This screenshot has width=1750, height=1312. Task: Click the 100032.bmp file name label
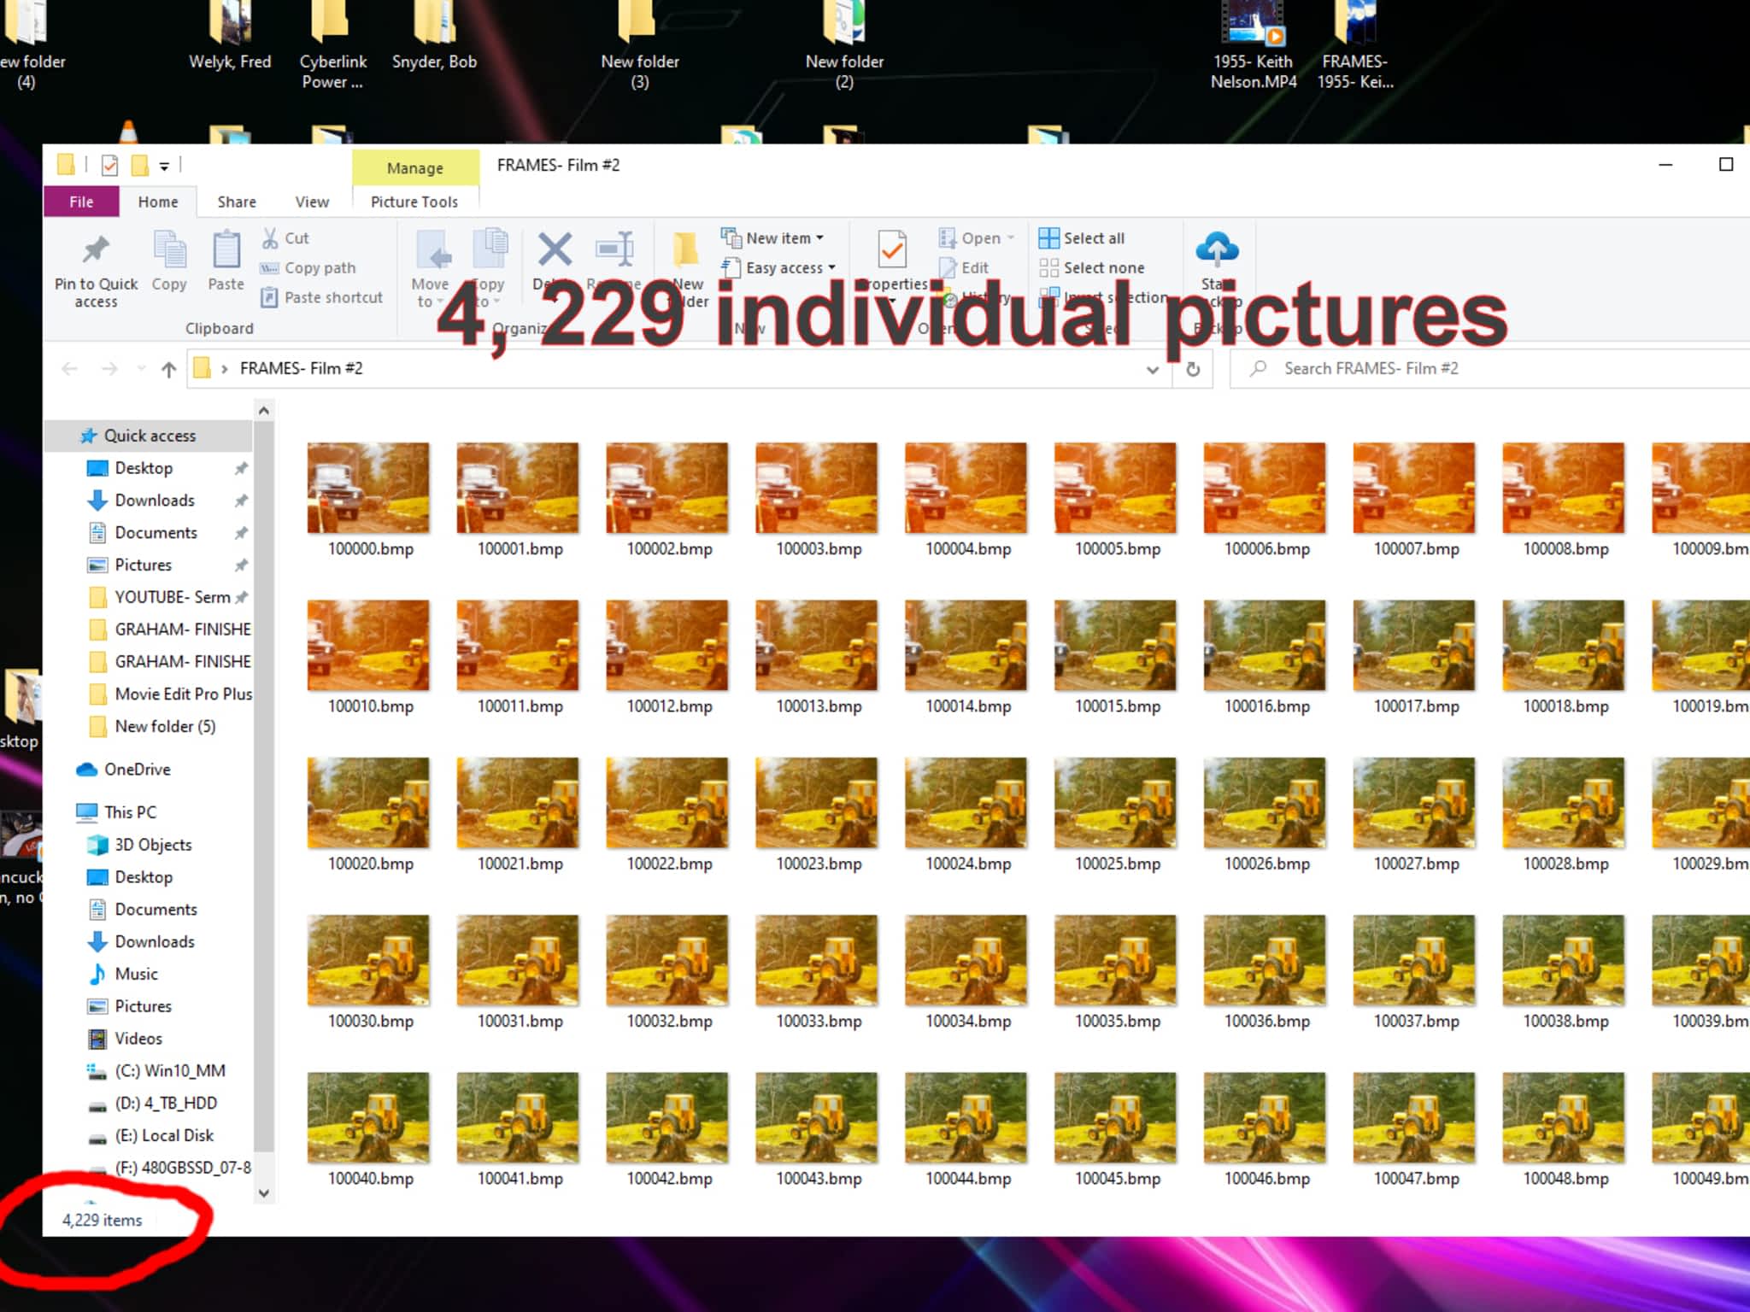click(669, 1022)
